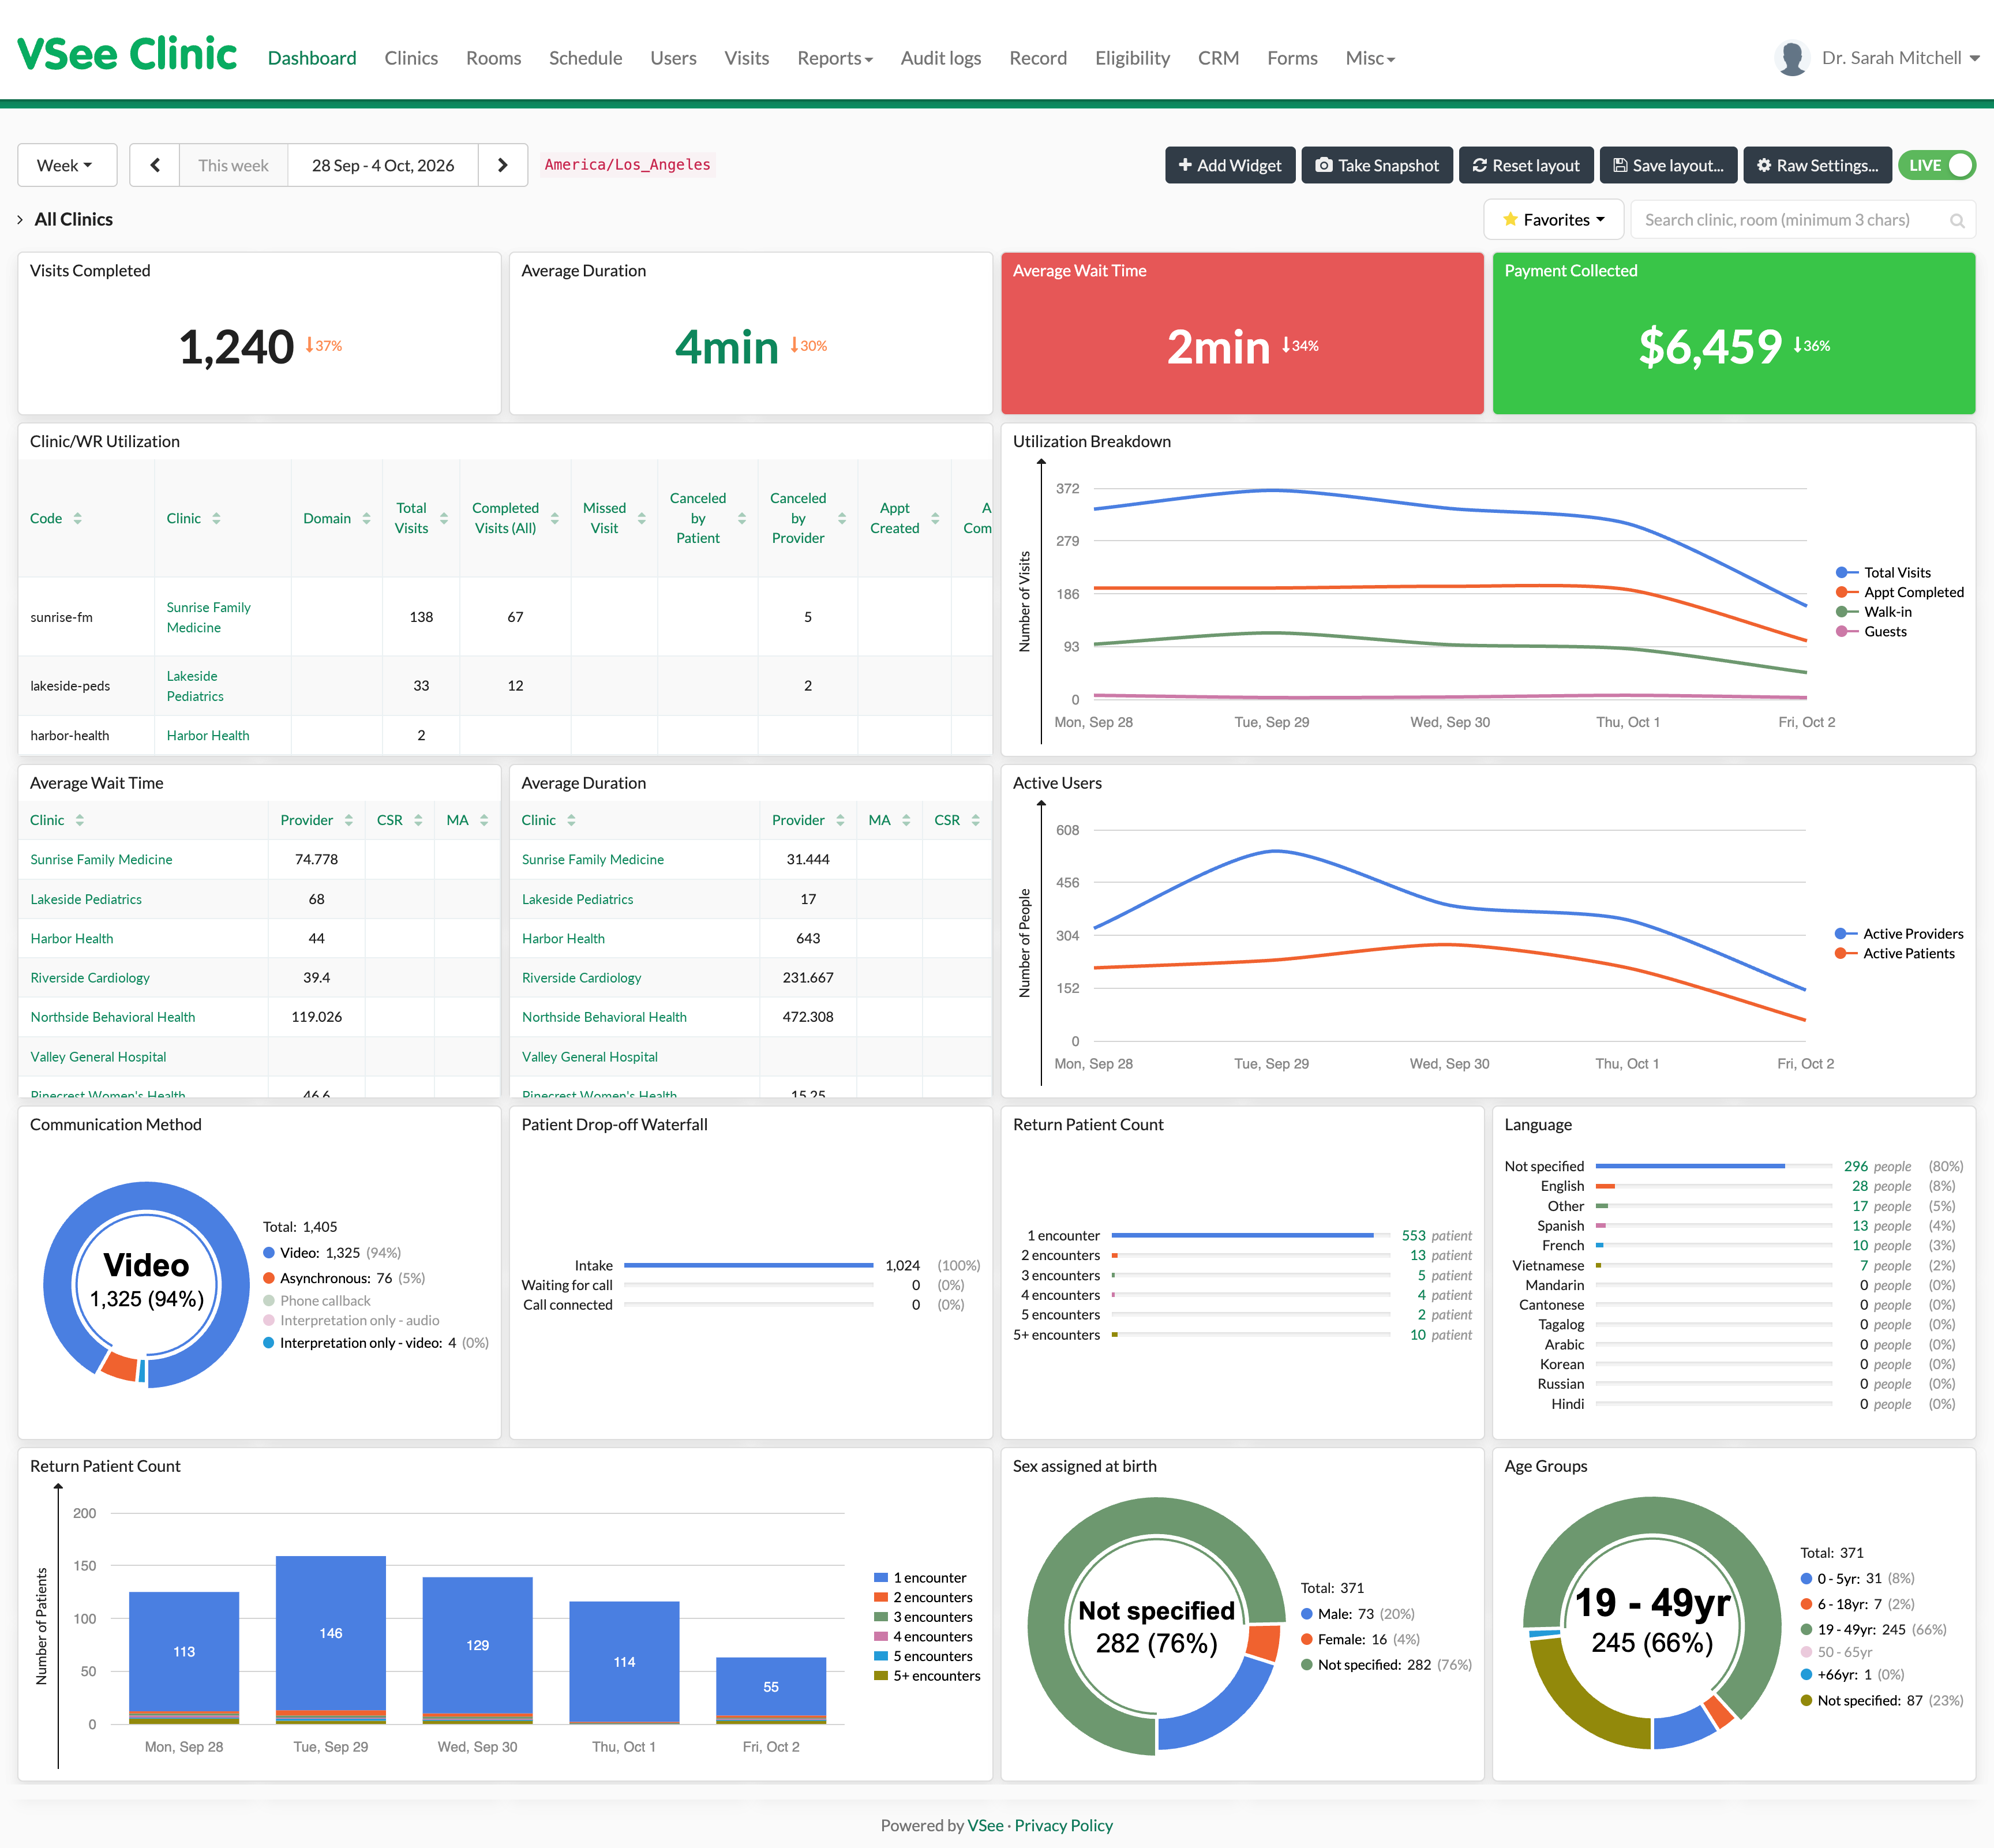Sort by Code column arrows
This screenshot has width=1994, height=1848.
[x=78, y=518]
